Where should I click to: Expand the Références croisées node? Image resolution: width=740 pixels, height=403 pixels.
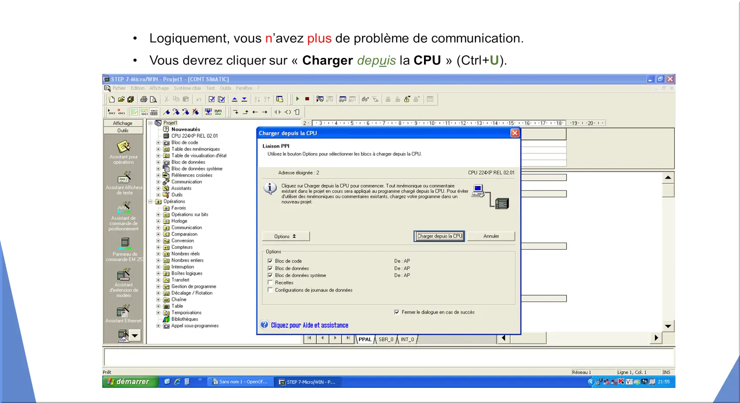[x=158, y=175]
